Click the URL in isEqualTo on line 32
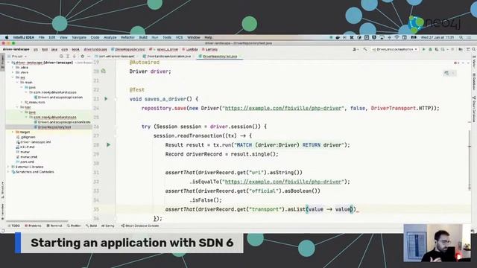 pyautogui.click(x=283, y=182)
